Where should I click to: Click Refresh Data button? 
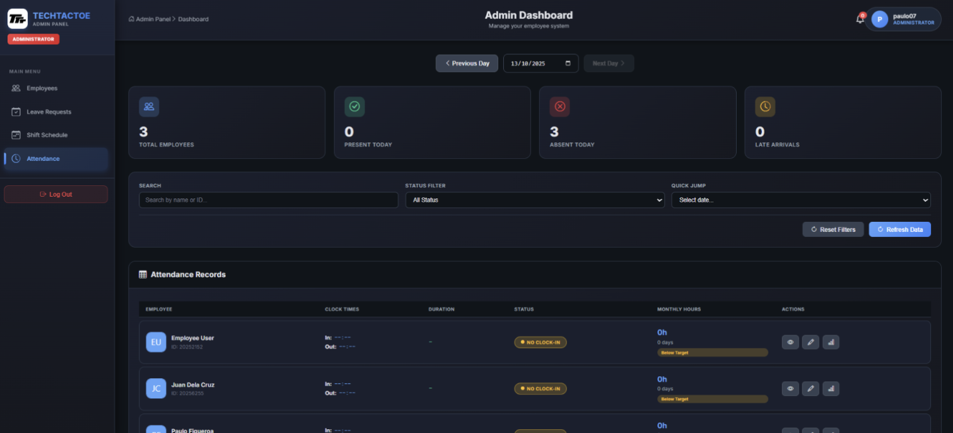pyautogui.click(x=900, y=229)
